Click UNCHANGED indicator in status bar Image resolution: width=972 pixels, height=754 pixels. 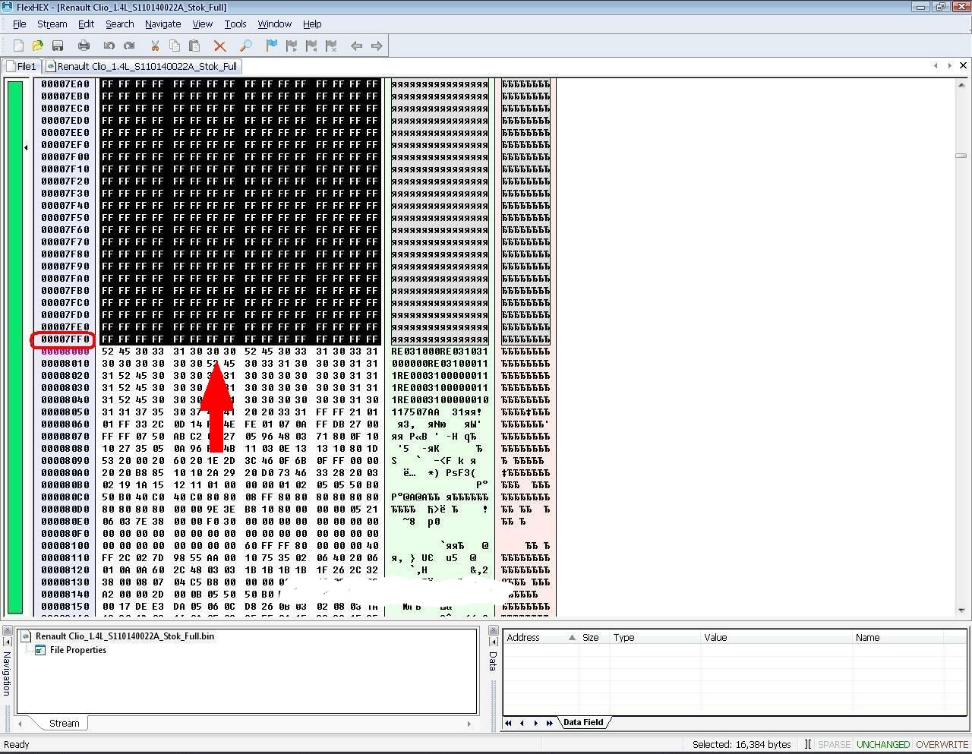click(x=883, y=744)
